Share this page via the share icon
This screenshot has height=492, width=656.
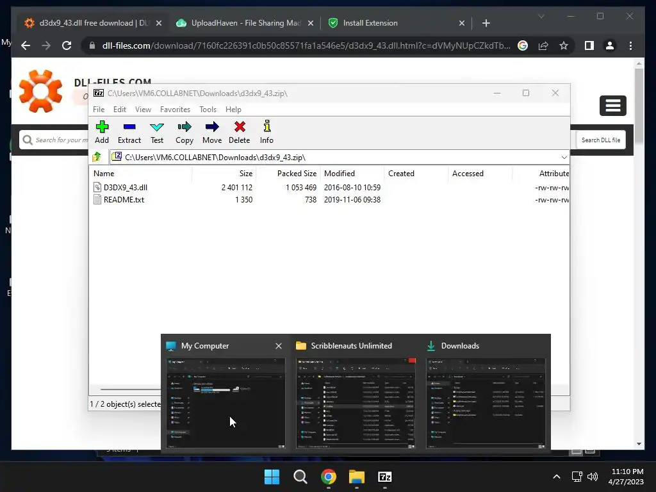[543, 45]
